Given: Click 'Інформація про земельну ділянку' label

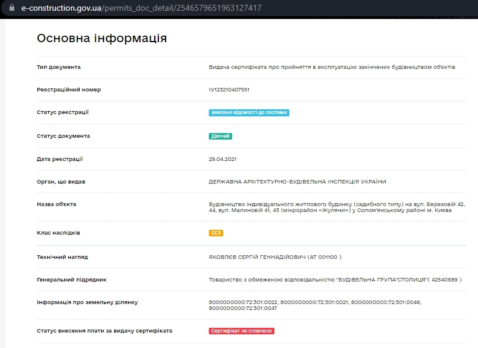Looking at the screenshot, I should point(88,302).
